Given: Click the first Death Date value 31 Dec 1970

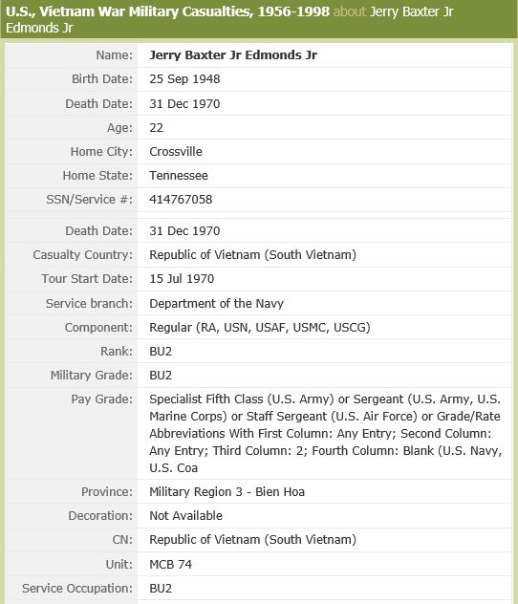Looking at the screenshot, I should click(x=184, y=103).
